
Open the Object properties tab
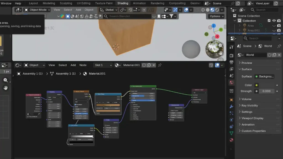(231, 100)
